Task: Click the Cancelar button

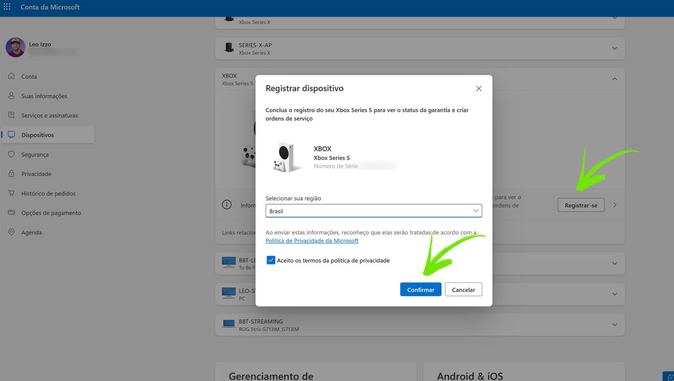Action: tap(463, 289)
